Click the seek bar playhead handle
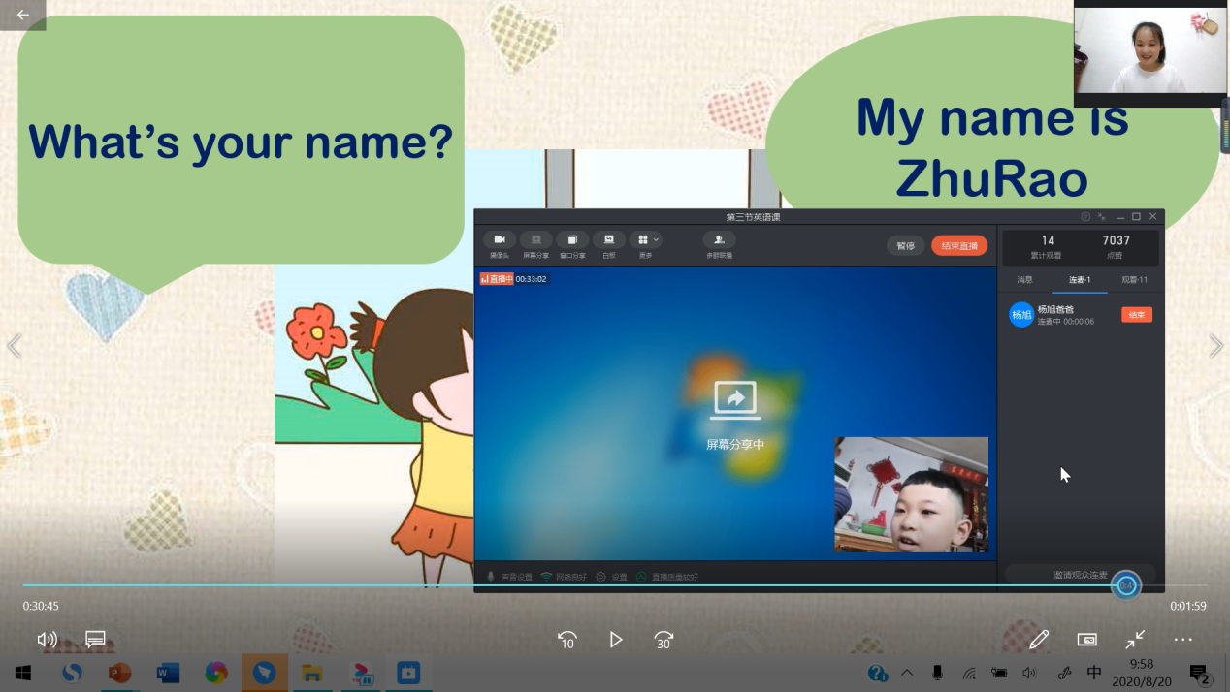The width and height of the screenshot is (1230, 692). tap(1125, 585)
